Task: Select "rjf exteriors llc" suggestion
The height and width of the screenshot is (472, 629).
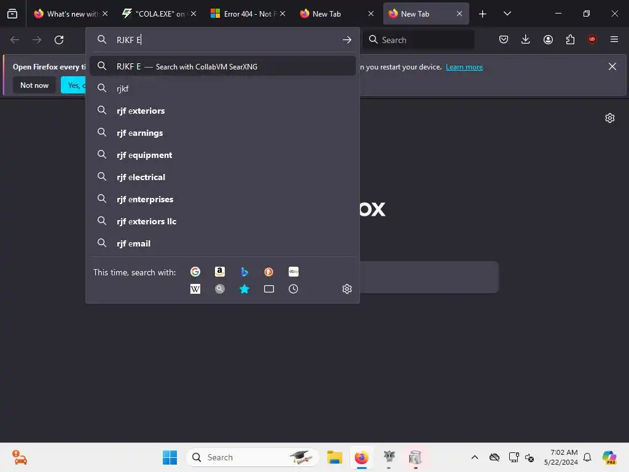Action: 222,221
